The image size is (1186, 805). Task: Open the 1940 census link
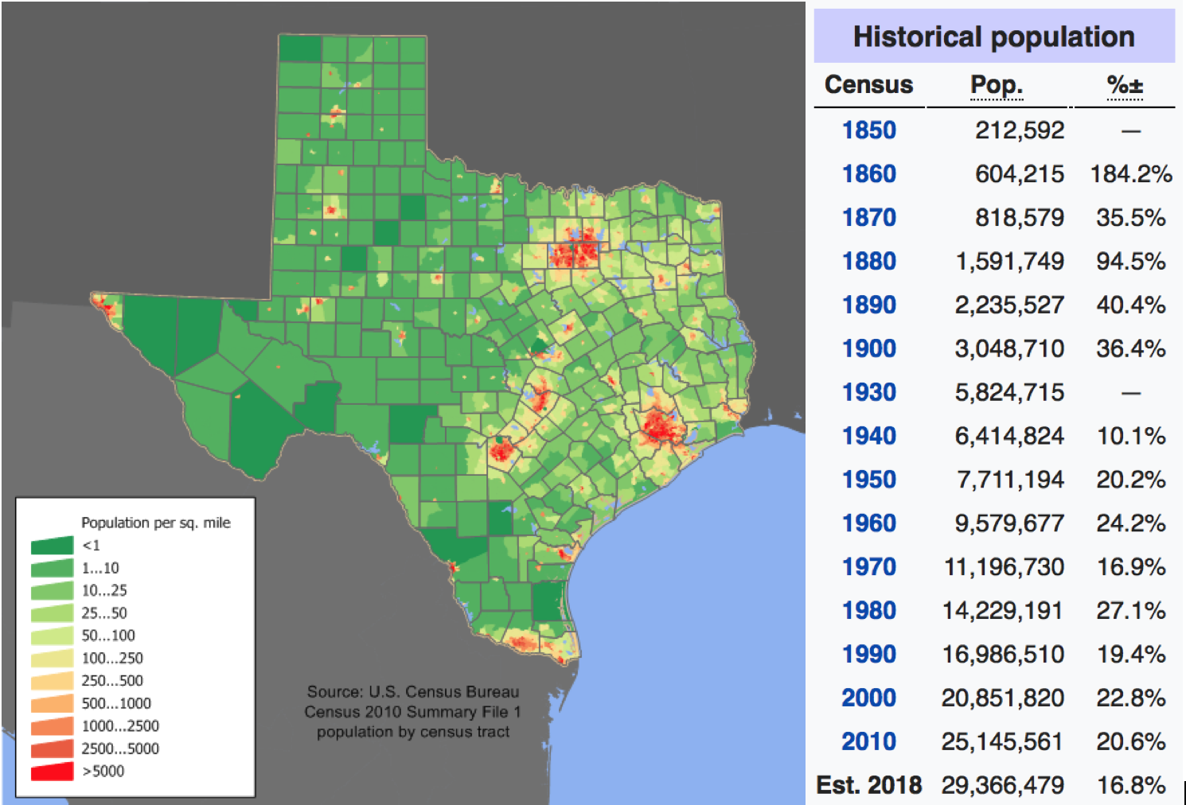868,437
